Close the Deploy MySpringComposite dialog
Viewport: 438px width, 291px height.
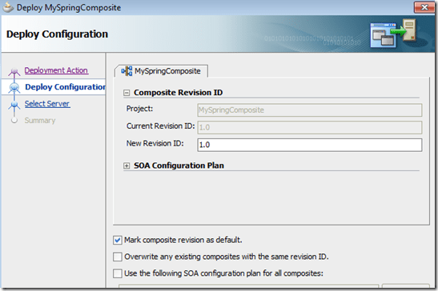(424, 7)
